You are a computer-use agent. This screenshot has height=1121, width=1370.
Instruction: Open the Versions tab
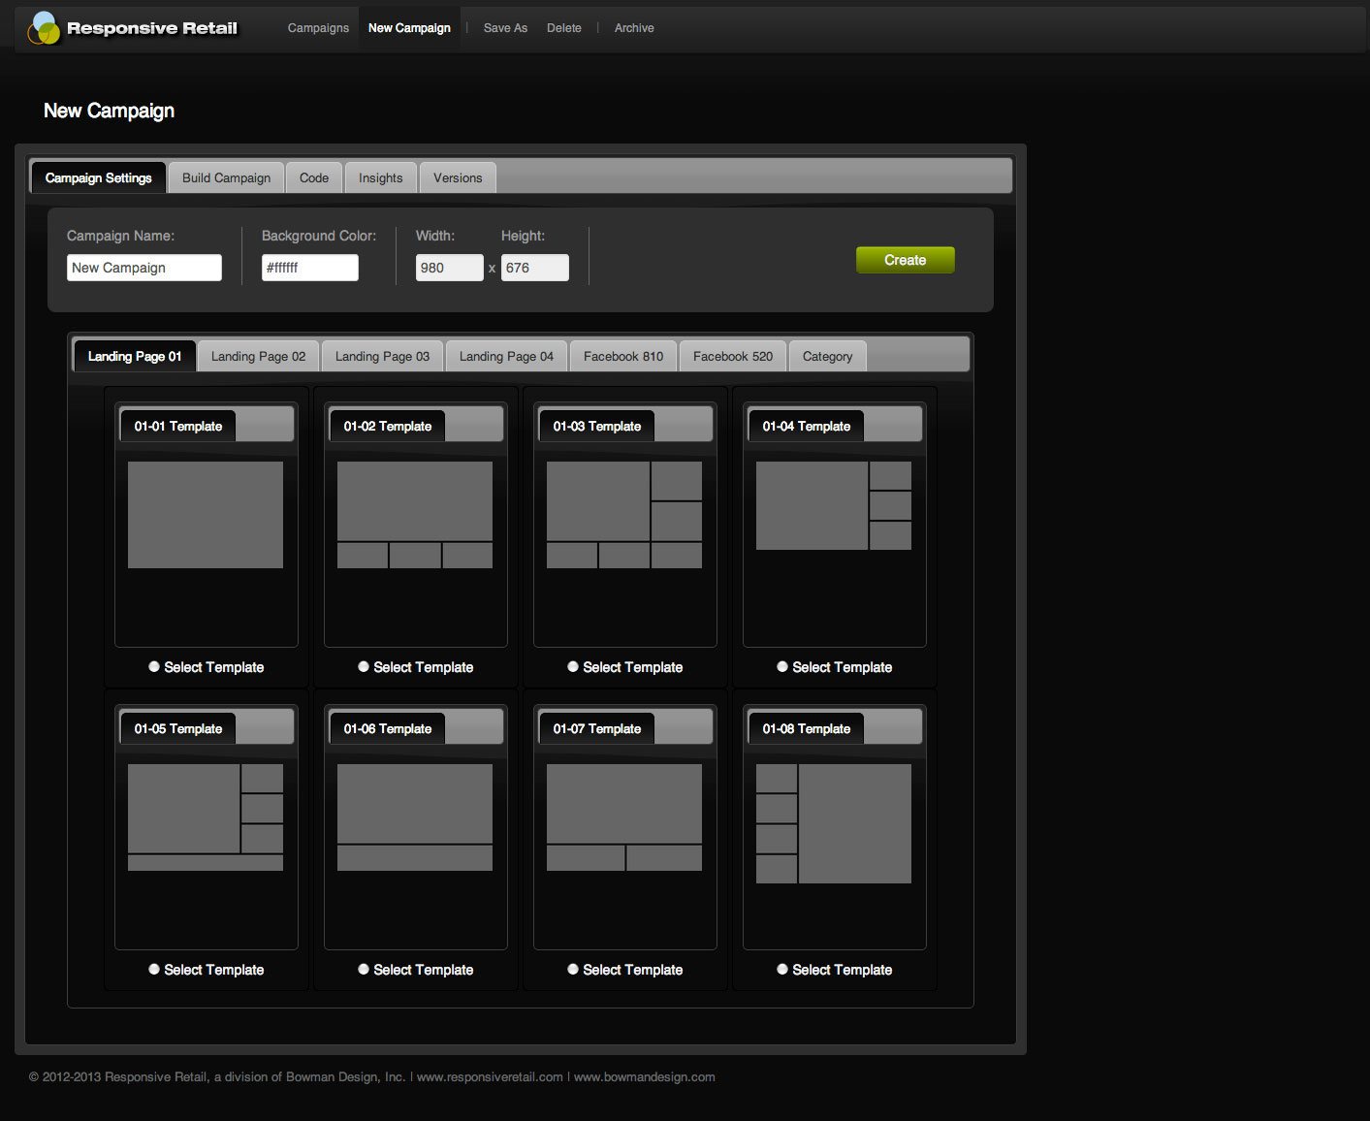tap(458, 177)
